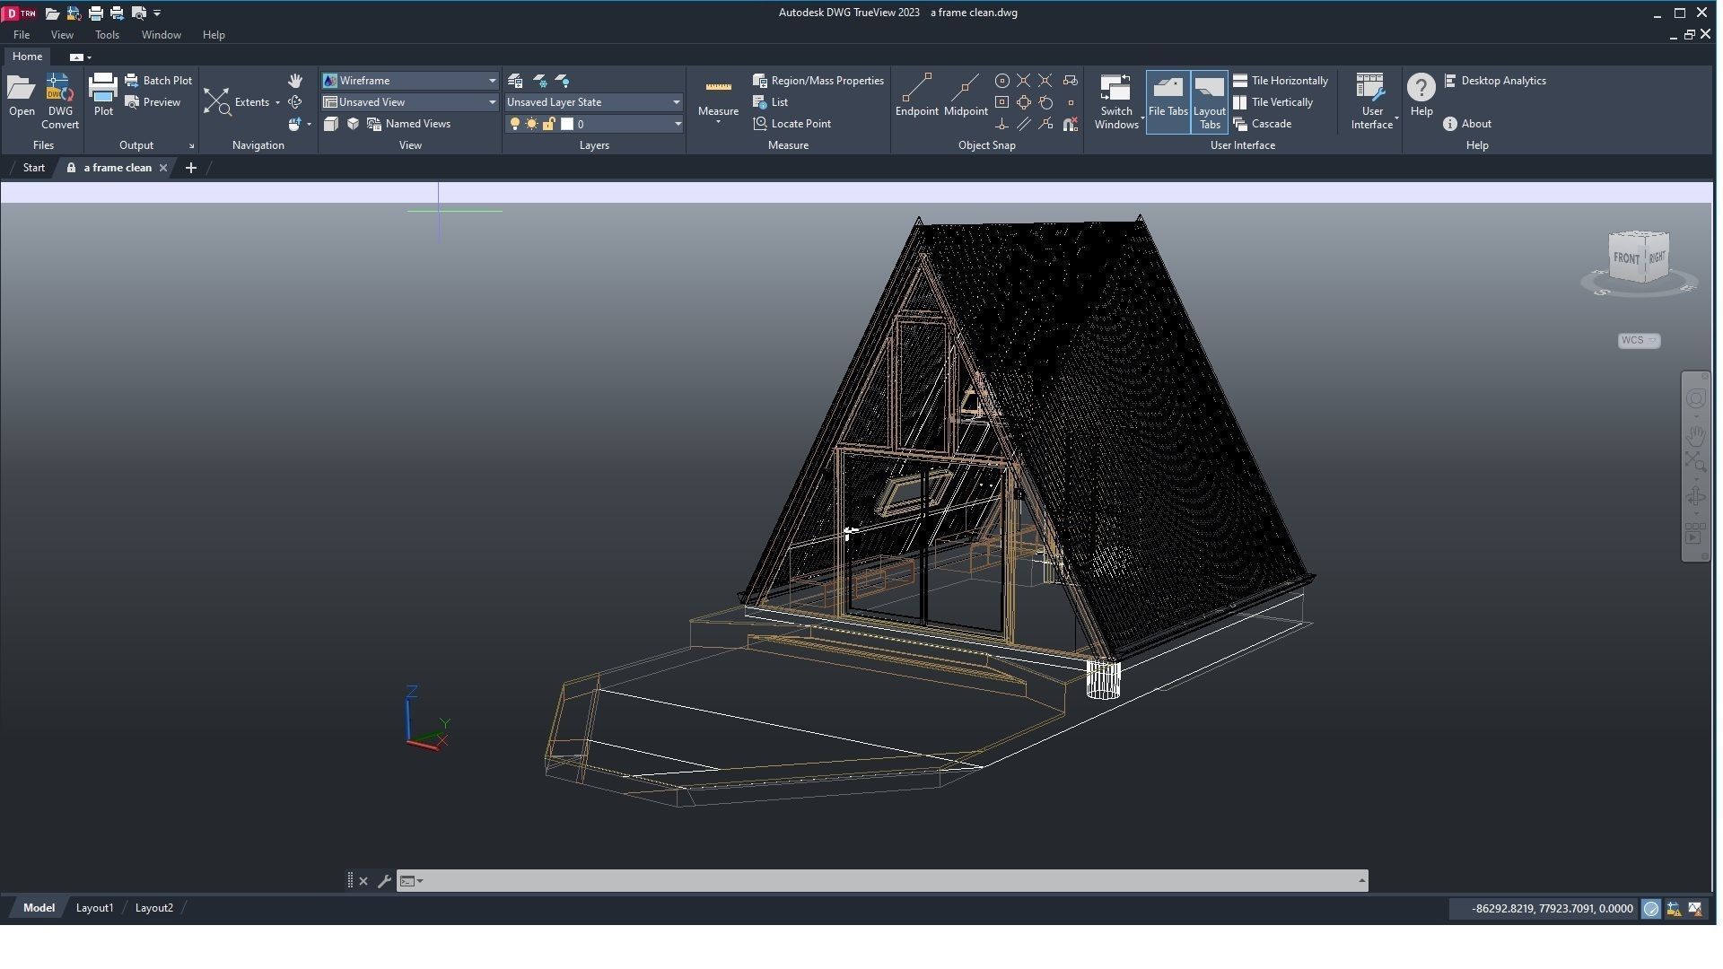
Task: Click Named Views button
Action: 409,124
